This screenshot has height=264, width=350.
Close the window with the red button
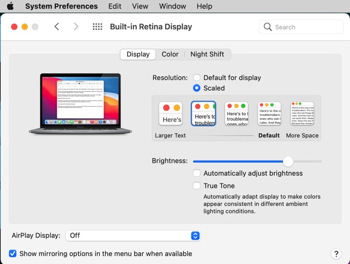click(x=14, y=27)
